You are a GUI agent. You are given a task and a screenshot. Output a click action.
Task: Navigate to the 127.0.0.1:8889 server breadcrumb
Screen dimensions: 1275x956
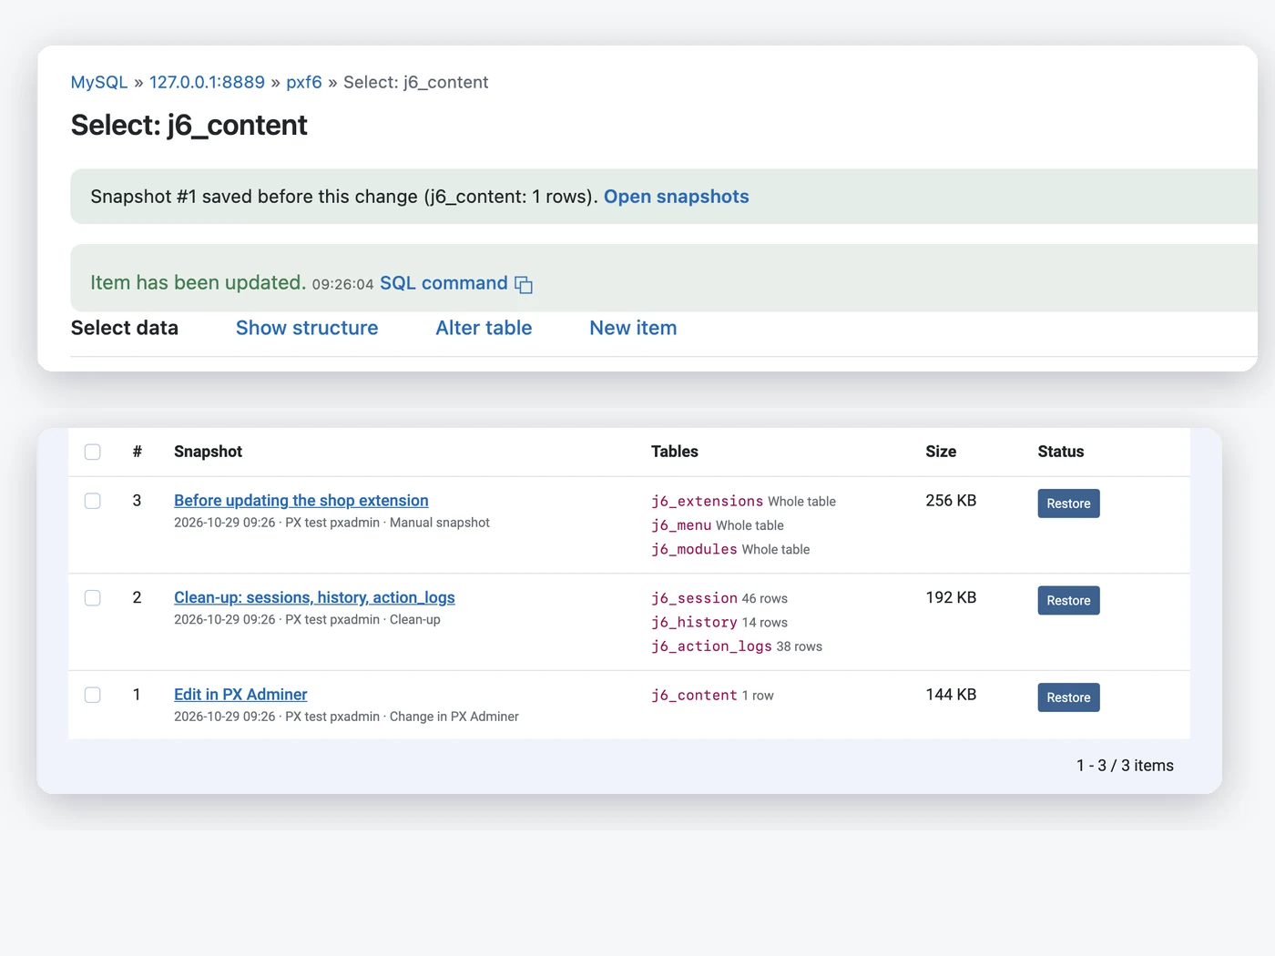(207, 82)
